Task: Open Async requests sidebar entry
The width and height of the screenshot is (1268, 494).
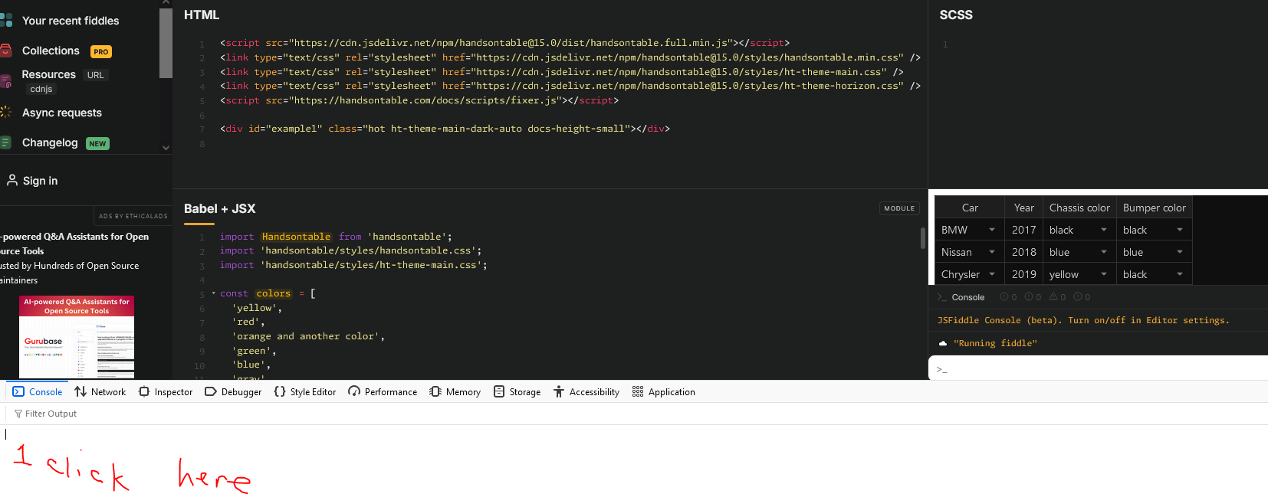Action: coord(62,113)
